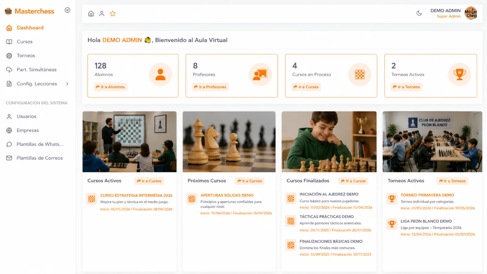Click the user profile icon in top bar
This screenshot has height=274, width=487.
tap(102, 13)
